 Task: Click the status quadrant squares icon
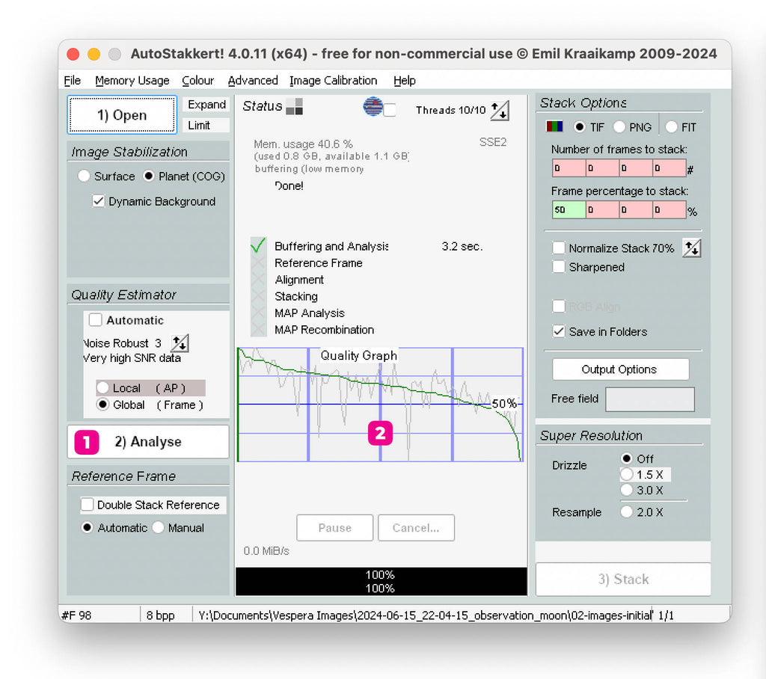click(x=294, y=106)
